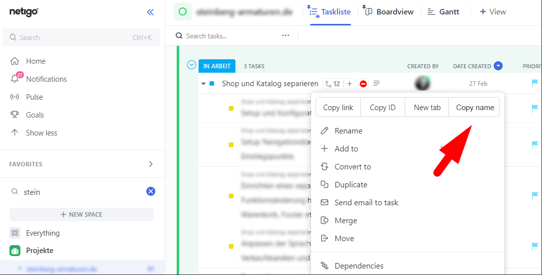This screenshot has width=542, height=275.
Task: Open the task description lines icon
Action: point(377,84)
